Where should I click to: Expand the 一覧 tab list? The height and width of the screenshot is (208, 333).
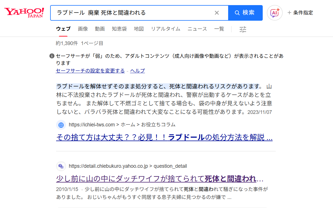click(x=219, y=29)
